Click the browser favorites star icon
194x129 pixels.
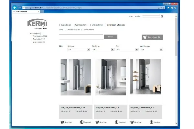[171, 8]
